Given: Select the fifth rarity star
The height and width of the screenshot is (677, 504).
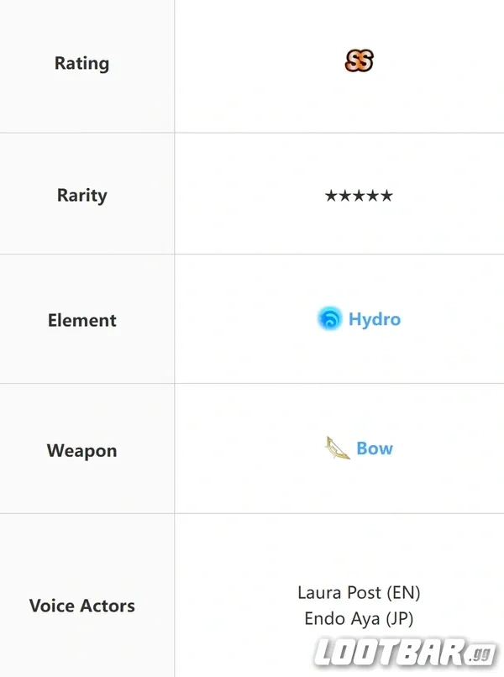Looking at the screenshot, I should click(x=386, y=196).
